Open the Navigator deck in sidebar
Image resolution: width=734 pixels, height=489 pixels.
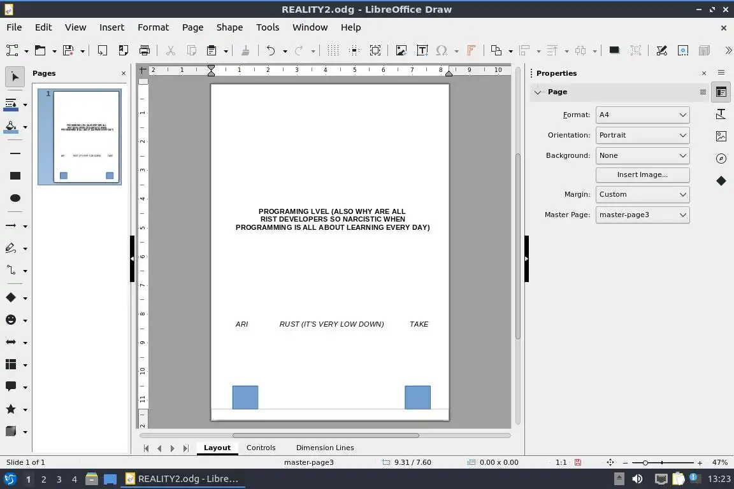pyautogui.click(x=721, y=159)
